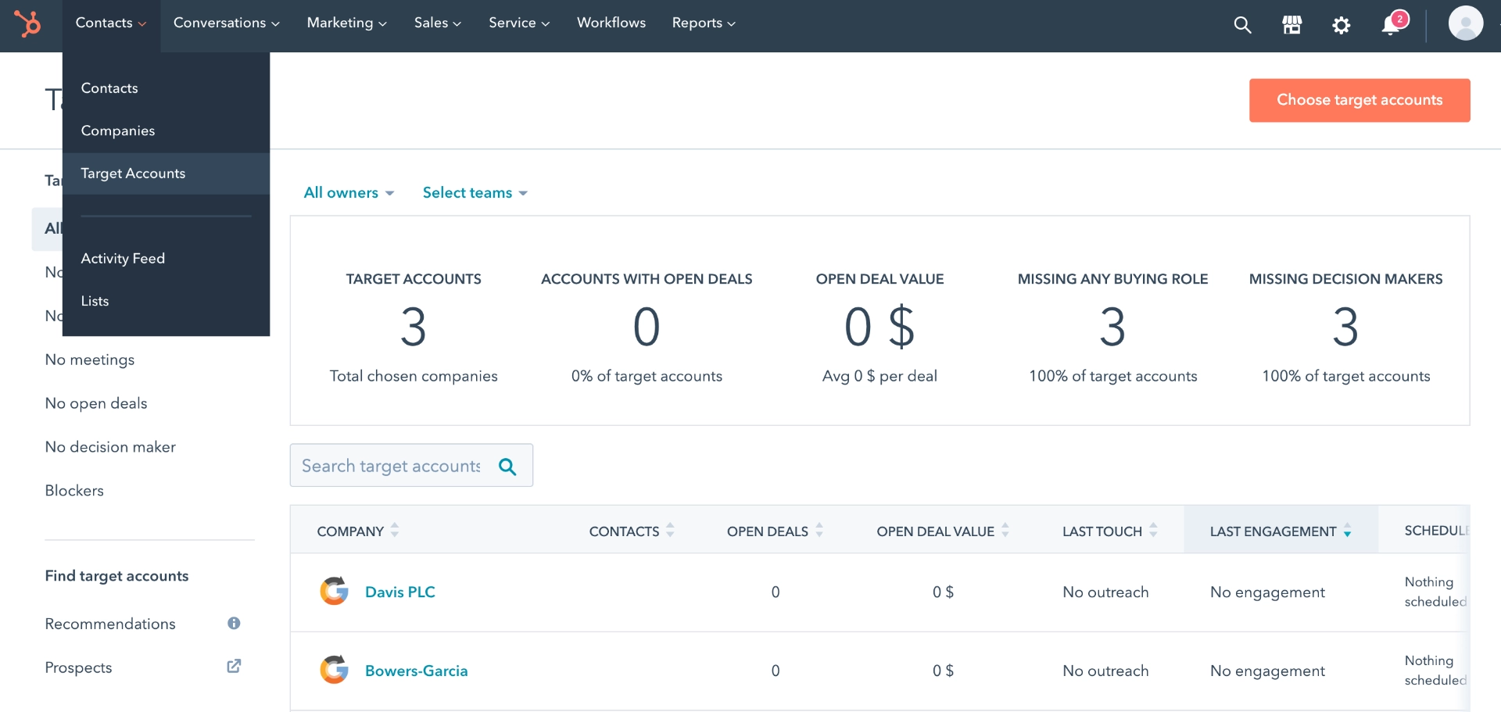The image size is (1501, 712).
Task: Click the Choose target accounts button
Action: point(1359,100)
